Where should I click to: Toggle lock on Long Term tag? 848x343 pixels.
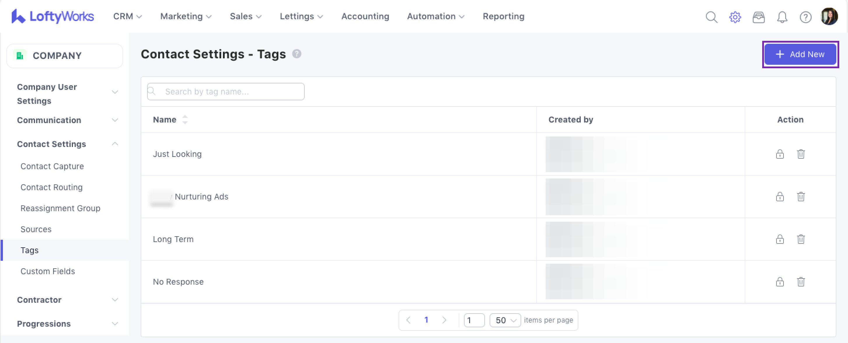click(779, 239)
